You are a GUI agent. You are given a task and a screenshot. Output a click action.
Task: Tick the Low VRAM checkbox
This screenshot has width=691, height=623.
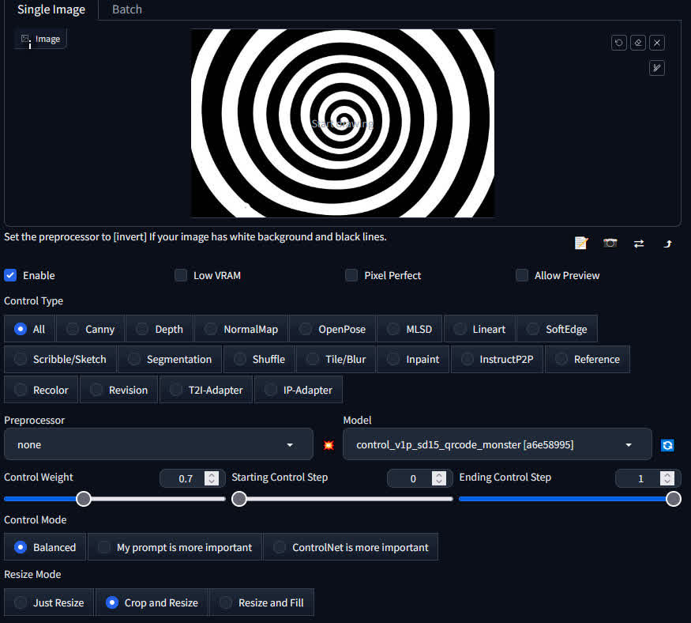pyautogui.click(x=181, y=275)
